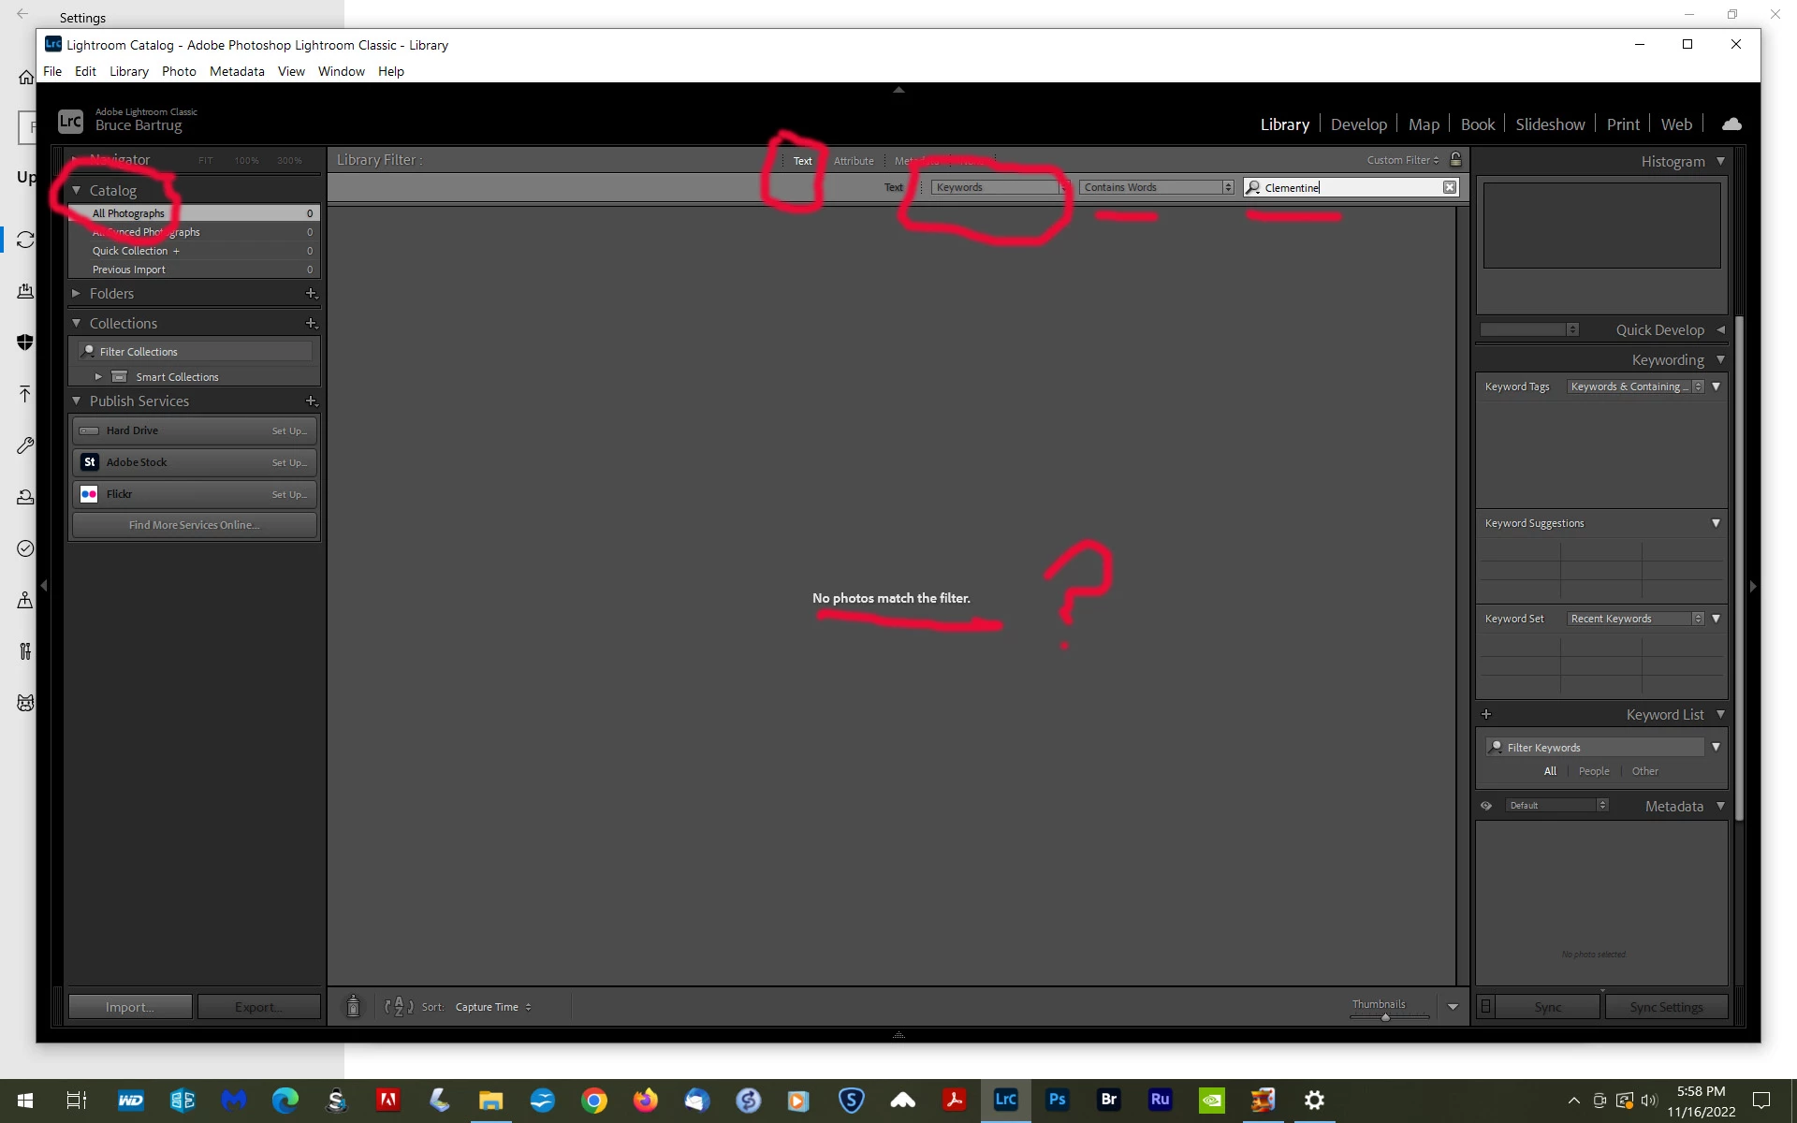Toggle the Sync auto-sync switch
The width and height of the screenshot is (1797, 1123).
point(1485,1007)
